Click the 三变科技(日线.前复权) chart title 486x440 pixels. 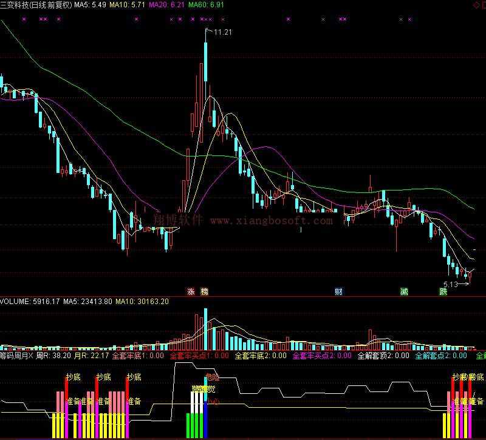[x=36, y=5]
